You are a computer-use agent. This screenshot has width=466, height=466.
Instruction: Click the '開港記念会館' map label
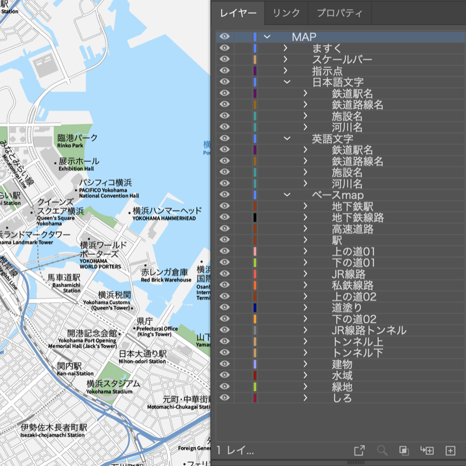coord(92,333)
